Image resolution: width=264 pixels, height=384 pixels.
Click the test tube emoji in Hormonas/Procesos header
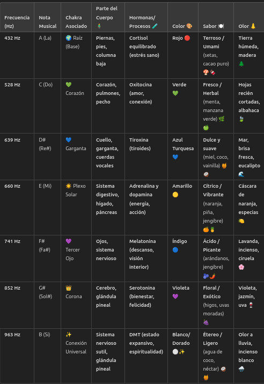(155, 26)
